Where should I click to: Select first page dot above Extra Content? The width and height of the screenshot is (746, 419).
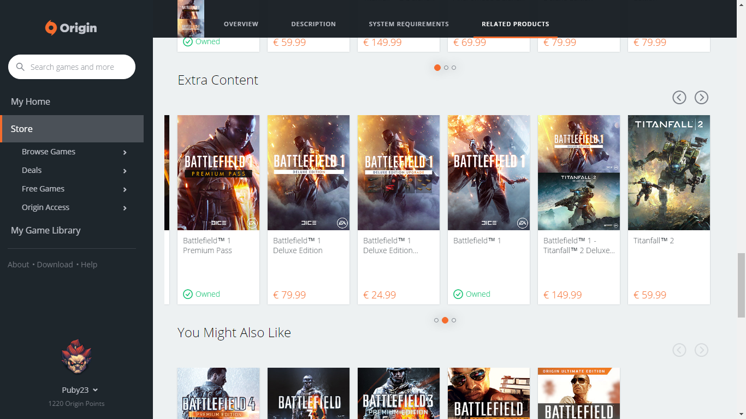437,68
